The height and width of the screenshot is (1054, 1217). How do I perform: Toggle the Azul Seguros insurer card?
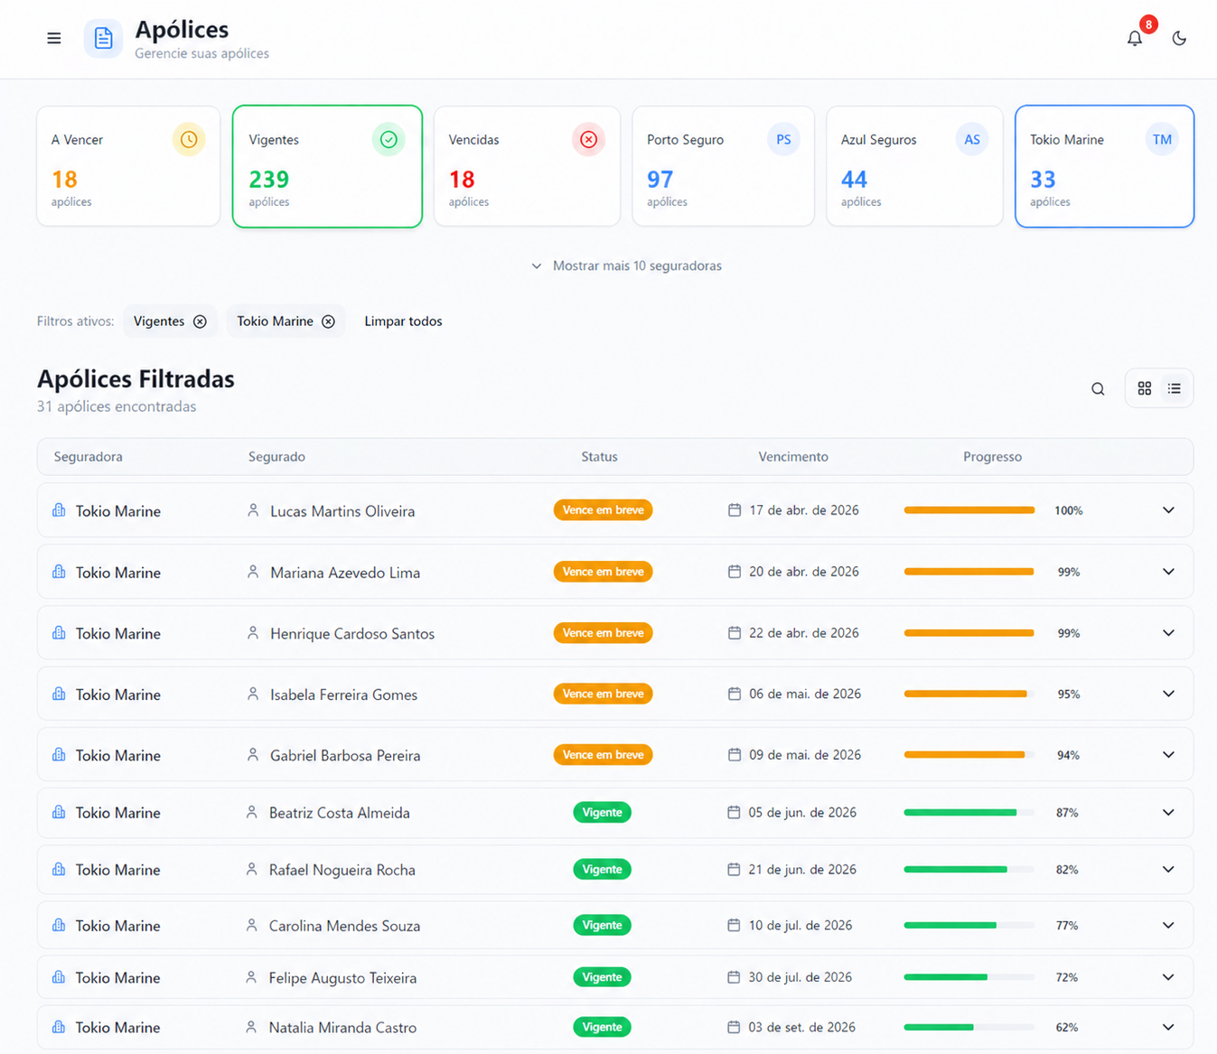(x=914, y=166)
